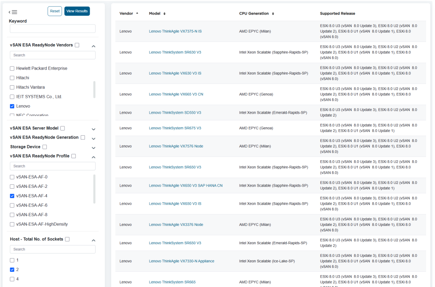This screenshot has height=287, width=435.
Task: Focus the Total No. of Sockets Search field
Action: (53, 249)
